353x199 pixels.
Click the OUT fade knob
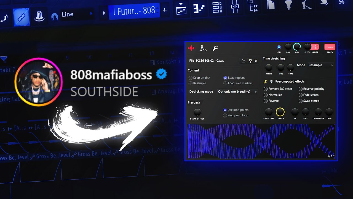click(x=306, y=112)
